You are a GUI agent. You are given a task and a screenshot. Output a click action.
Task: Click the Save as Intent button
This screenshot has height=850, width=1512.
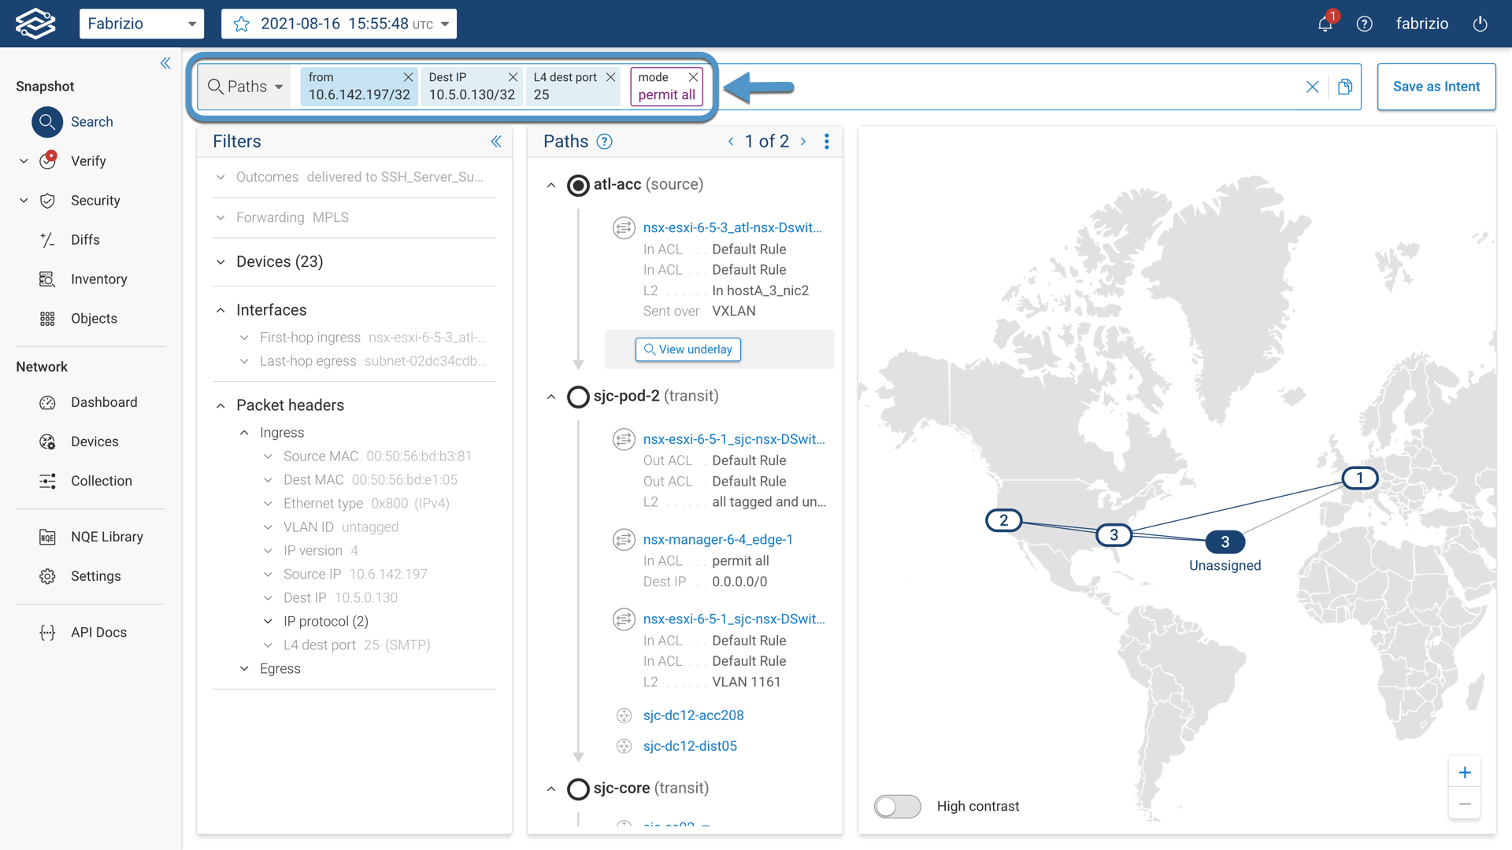pyautogui.click(x=1436, y=87)
